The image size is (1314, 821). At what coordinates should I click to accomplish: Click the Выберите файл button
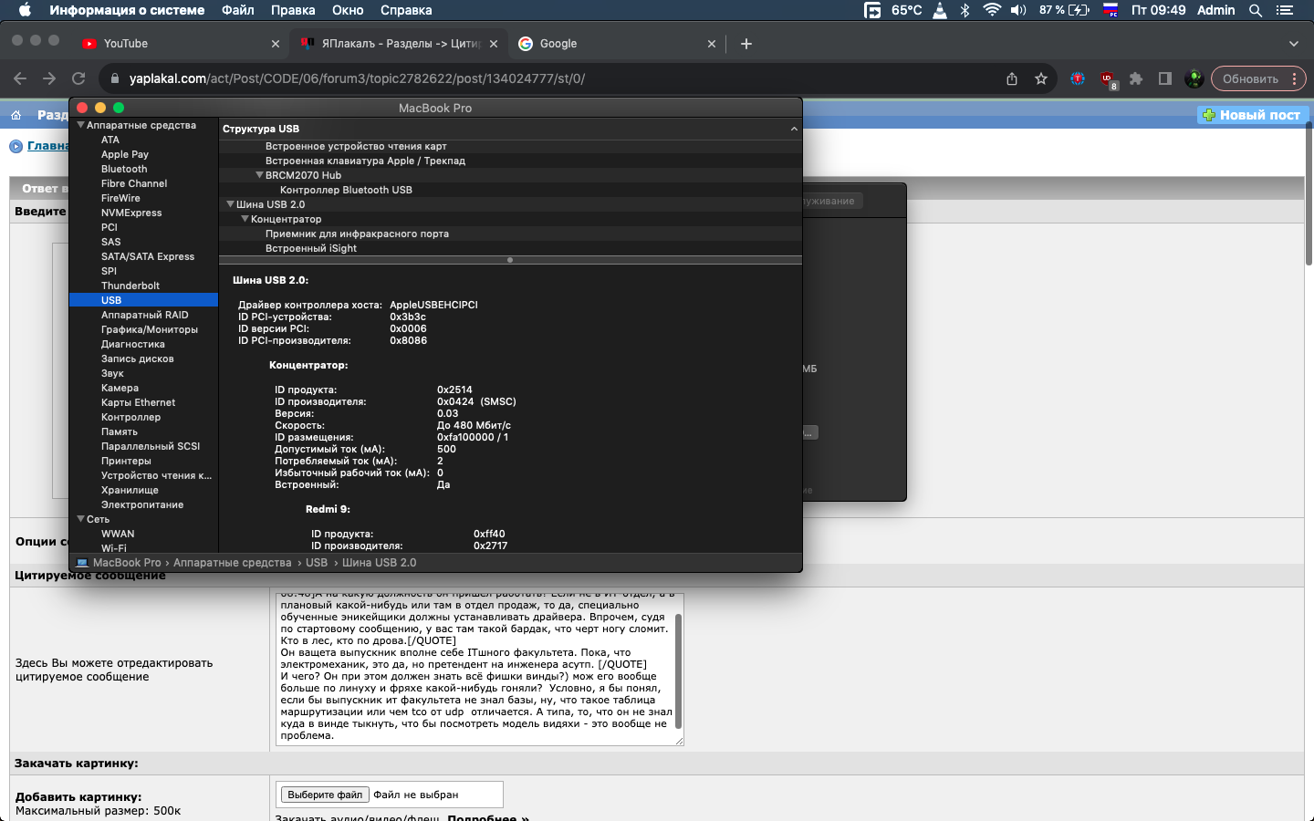[325, 795]
